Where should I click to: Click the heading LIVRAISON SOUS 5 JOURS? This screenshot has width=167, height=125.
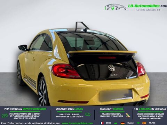pyautogui.click(x=70, y=109)
